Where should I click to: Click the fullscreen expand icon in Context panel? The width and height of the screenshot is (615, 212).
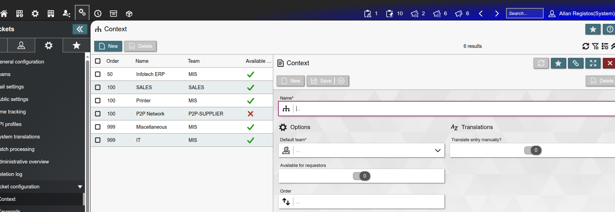click(x=593, y=63)
